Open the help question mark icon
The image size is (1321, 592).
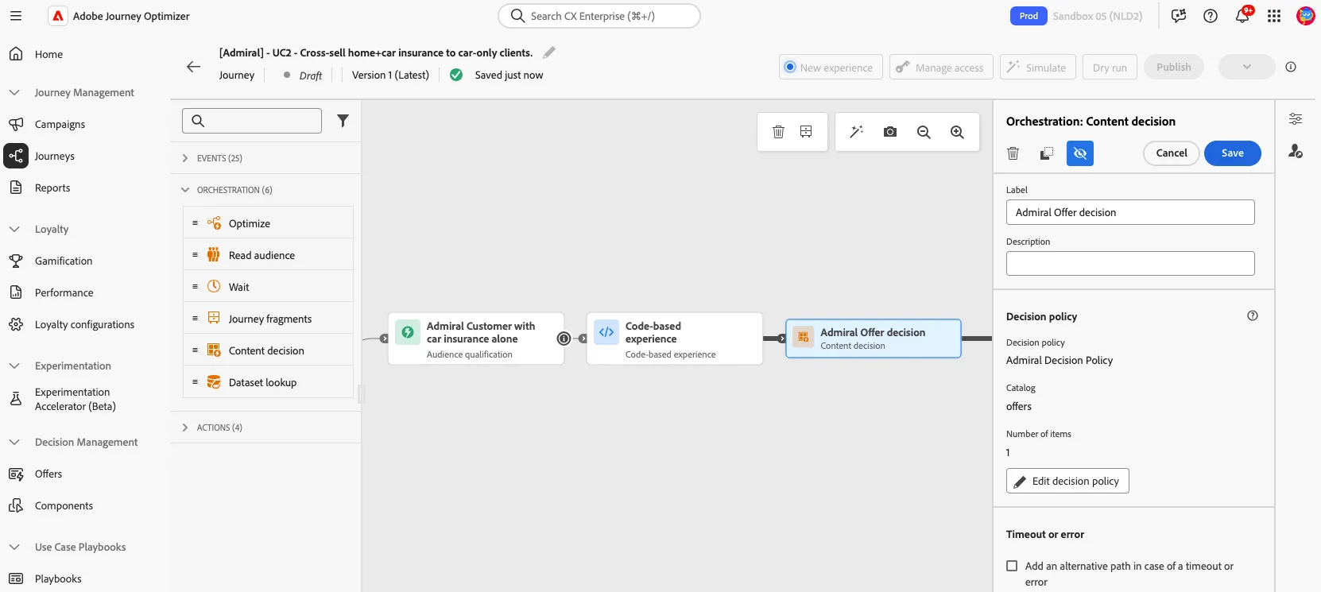tap(1211, 16)
